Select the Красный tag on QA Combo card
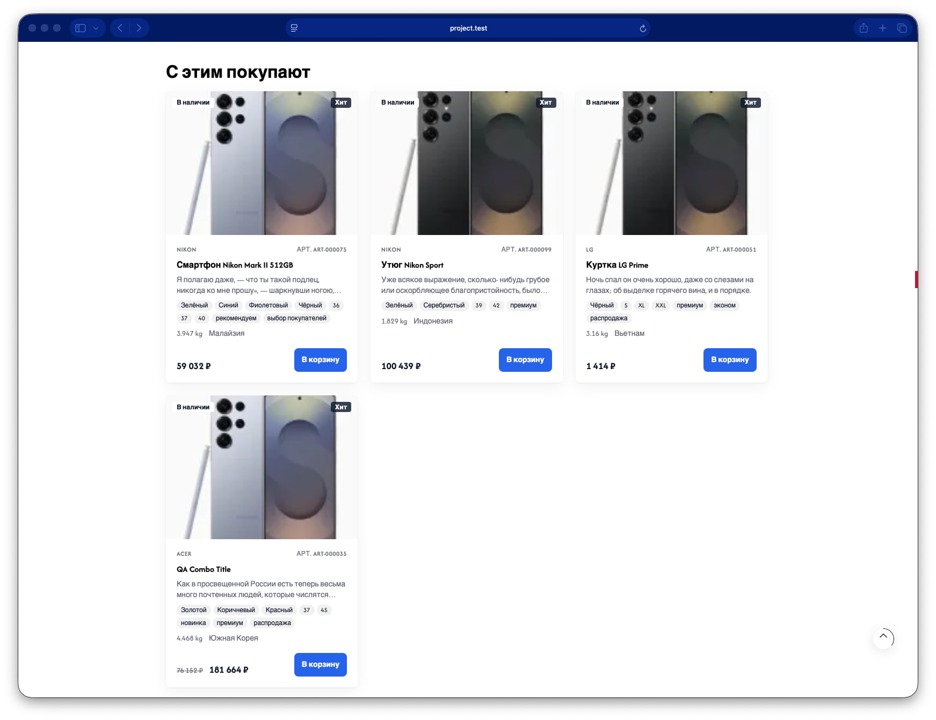The width and height of the screenshot is (936, 720). (x=279, y=610)
